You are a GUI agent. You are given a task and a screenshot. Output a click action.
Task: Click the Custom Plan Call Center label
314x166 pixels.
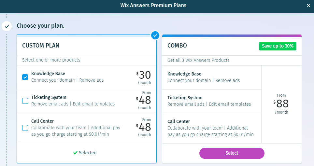tap(43, 121)
